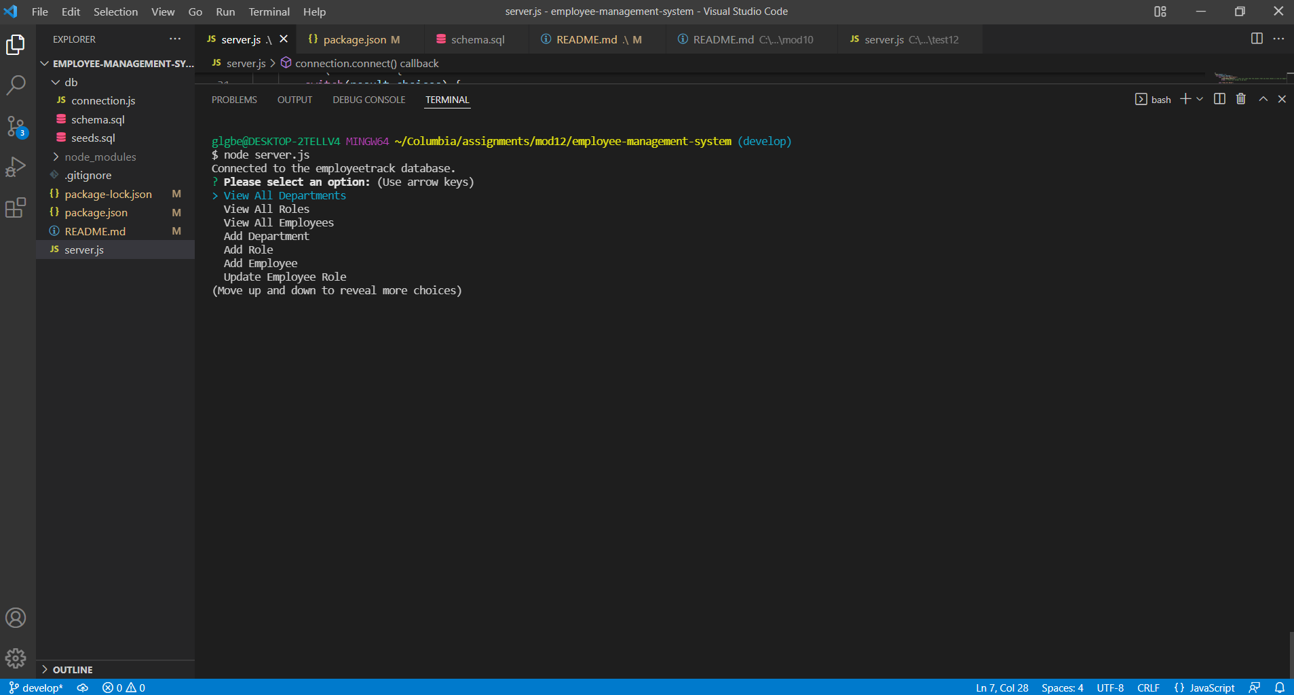Open the Run and Debug view
Viewport: 1294px width, 695px height.
point(16,167)
